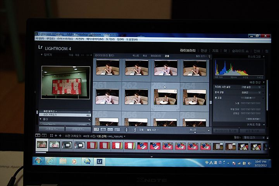The width and height of the screenshot is (279, 186).
Task: Collapse the bottom filmstrip panel arrow
Action: point(152,157)
